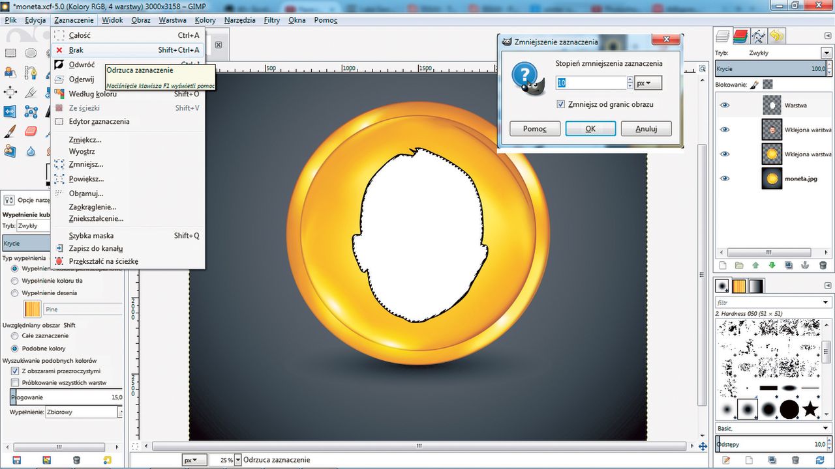Screen dimensions: 835x469
Task: Select Podobne kolory radio
Action: click(x=15, y=348)
